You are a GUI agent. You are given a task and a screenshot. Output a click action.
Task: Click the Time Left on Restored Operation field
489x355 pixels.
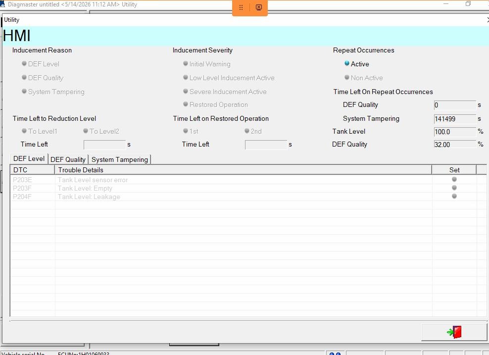(266, 145)
